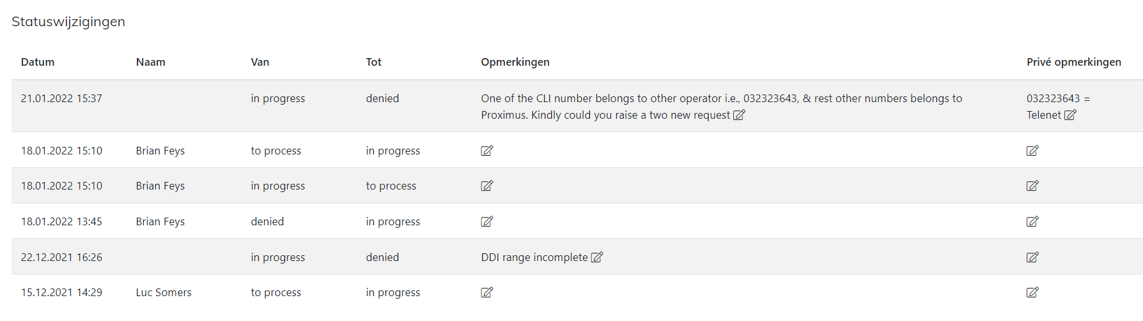Edit remark on Luc Somers row
The height and width of the screenshot is (321, 1143).
click(x=487, y=292)
